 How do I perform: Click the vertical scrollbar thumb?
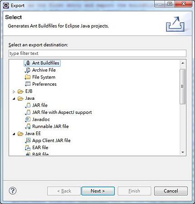coord(183,87)
